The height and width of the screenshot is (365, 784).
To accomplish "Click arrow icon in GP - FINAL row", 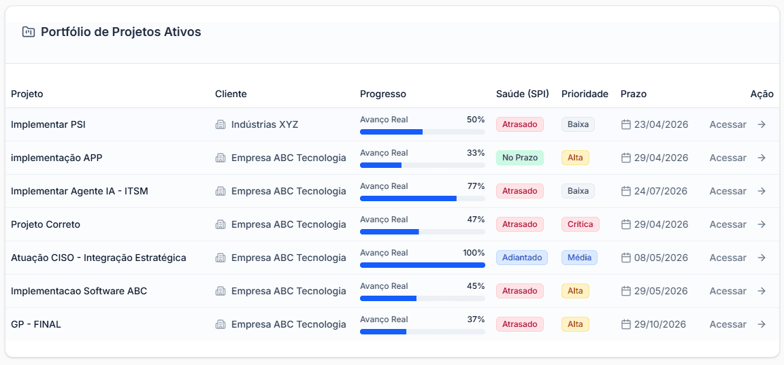I will (x=762, y=324).
